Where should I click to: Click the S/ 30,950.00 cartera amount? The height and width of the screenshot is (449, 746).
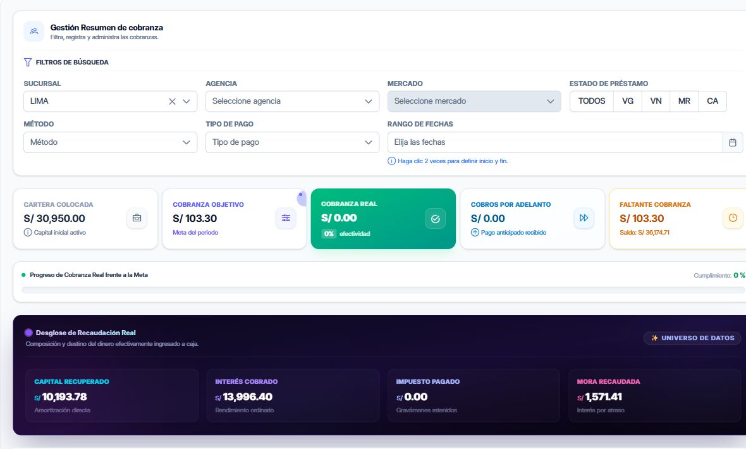[54, 219]
